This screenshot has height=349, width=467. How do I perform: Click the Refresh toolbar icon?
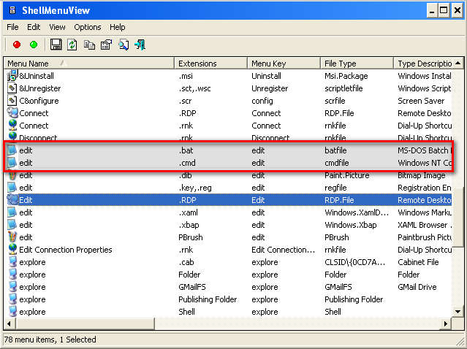pos(72,45)
